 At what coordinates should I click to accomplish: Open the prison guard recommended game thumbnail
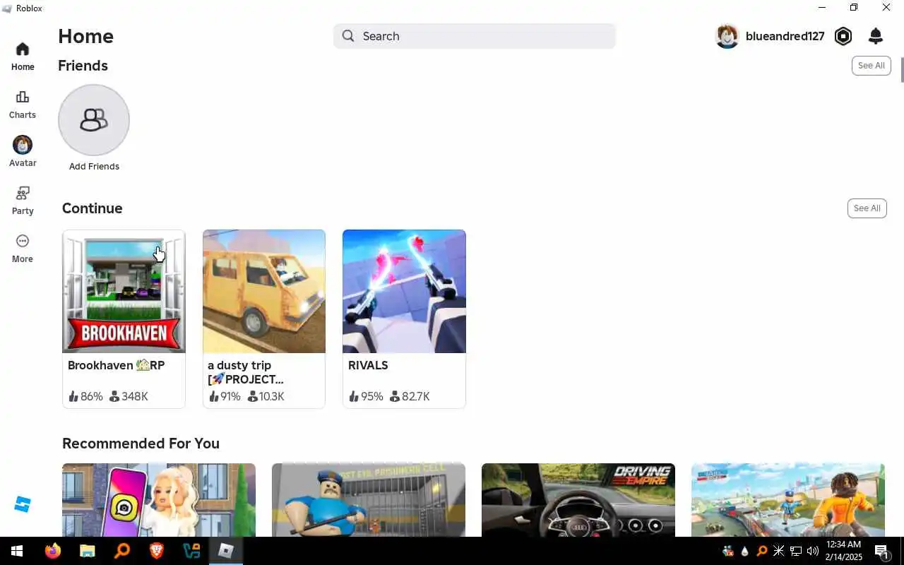coord(369,500)
